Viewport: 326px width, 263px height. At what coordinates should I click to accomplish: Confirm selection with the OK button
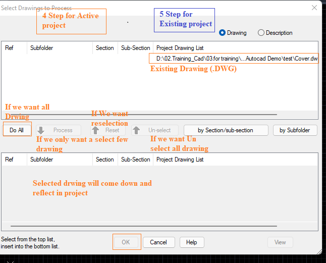(x=126, y=242)
